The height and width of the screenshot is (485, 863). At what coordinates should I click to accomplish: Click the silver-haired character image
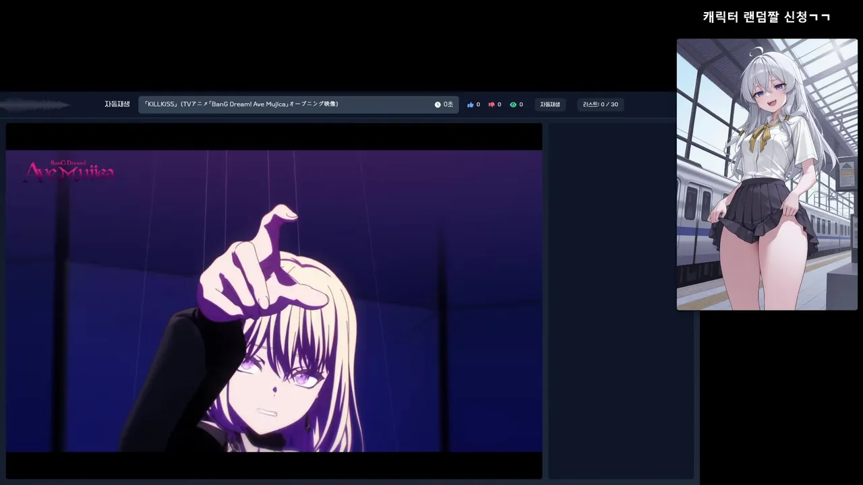(x=767, y=174)
